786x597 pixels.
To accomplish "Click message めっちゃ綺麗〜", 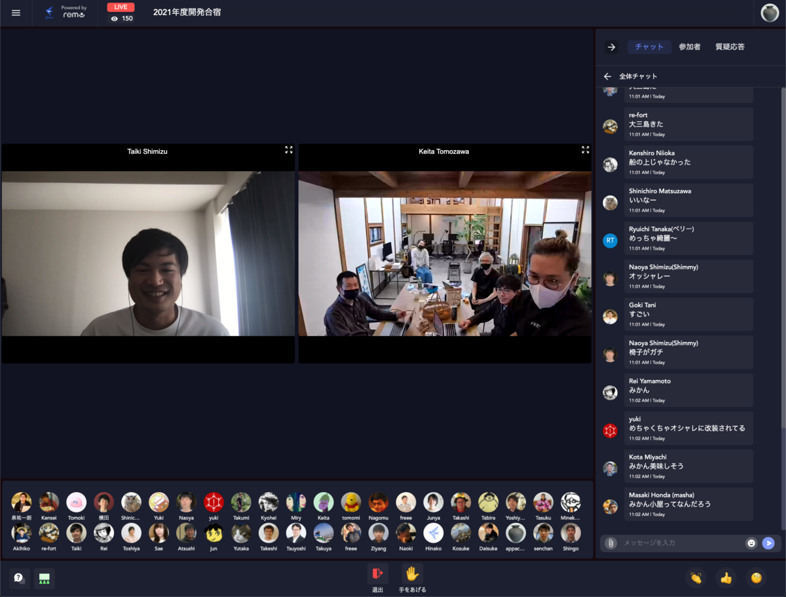I will click(x=653, y=238).
